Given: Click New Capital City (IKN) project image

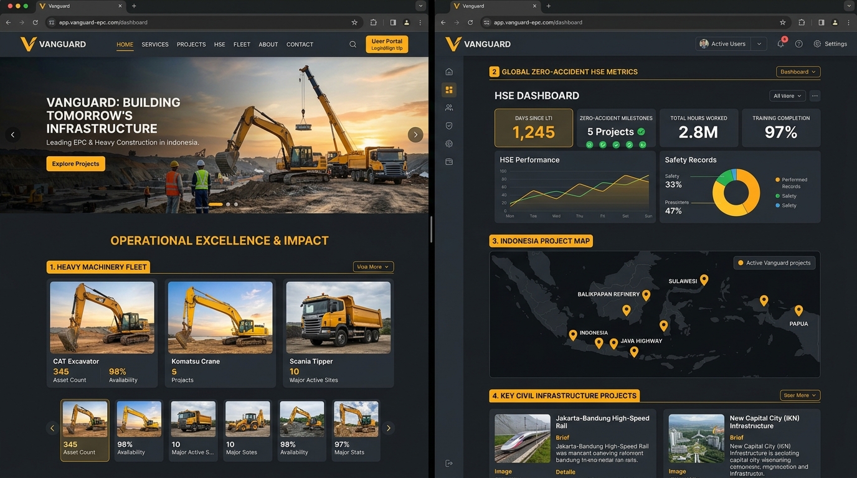Looking at the screenshot, I should tap(696, 438).
